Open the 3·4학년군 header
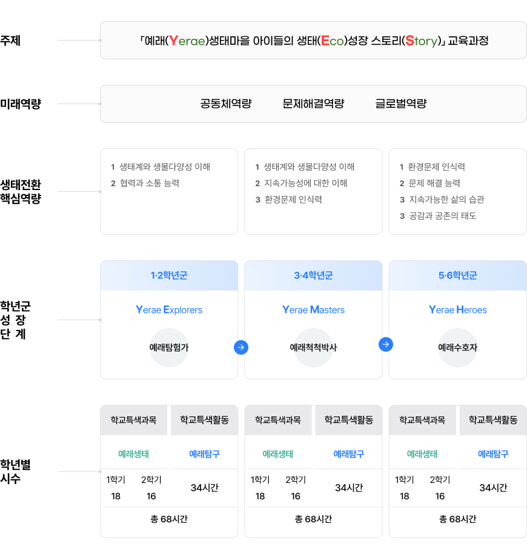The image size is (527, 555). 313,275
